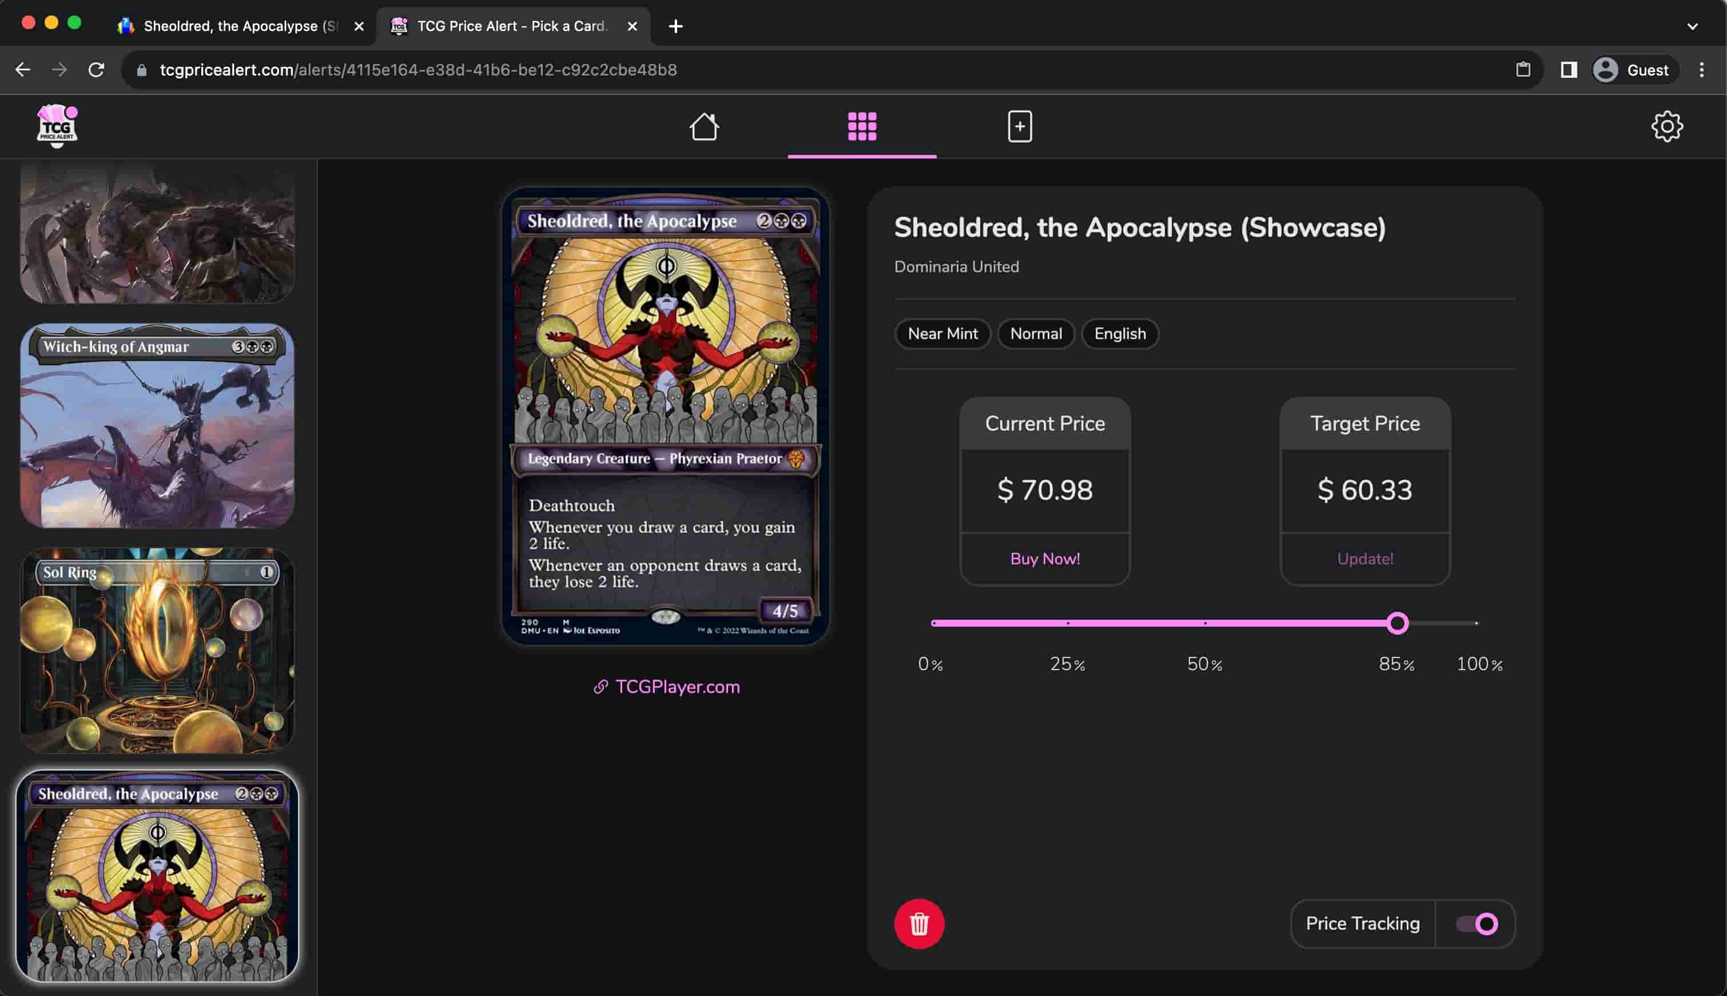Click the Target Price header

(x=1364, y=424)
